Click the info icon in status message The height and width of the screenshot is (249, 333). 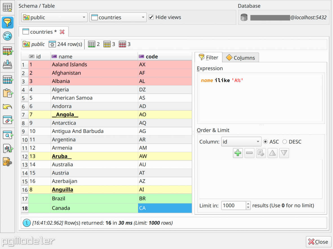point(27,223)
